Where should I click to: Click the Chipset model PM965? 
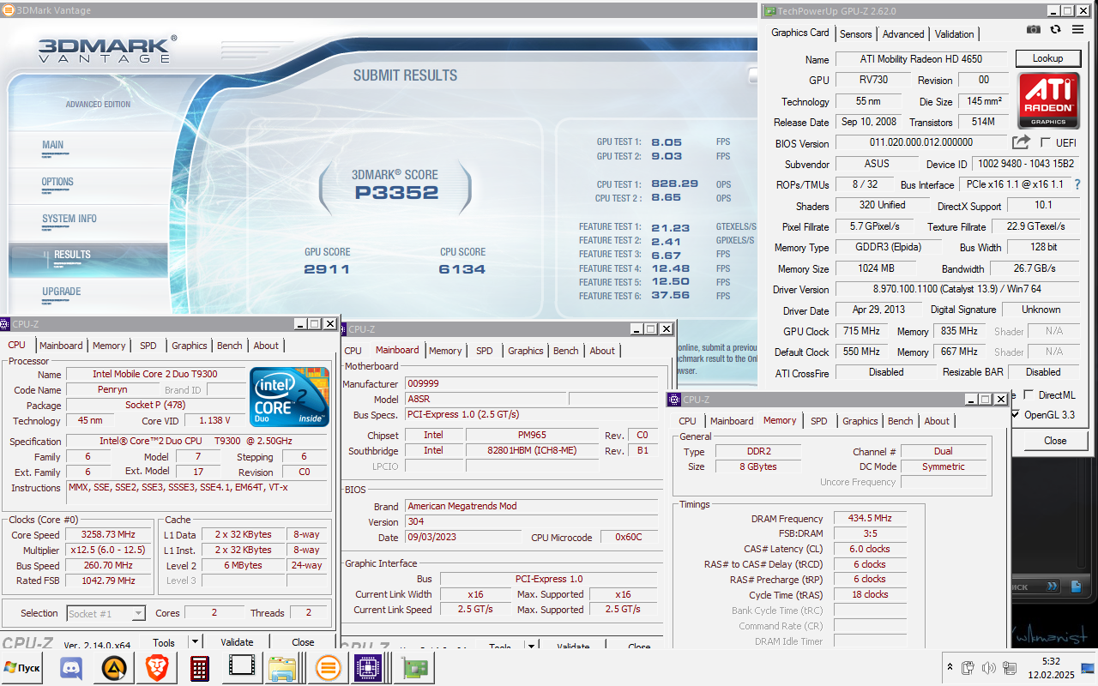[x=532, y=435]
